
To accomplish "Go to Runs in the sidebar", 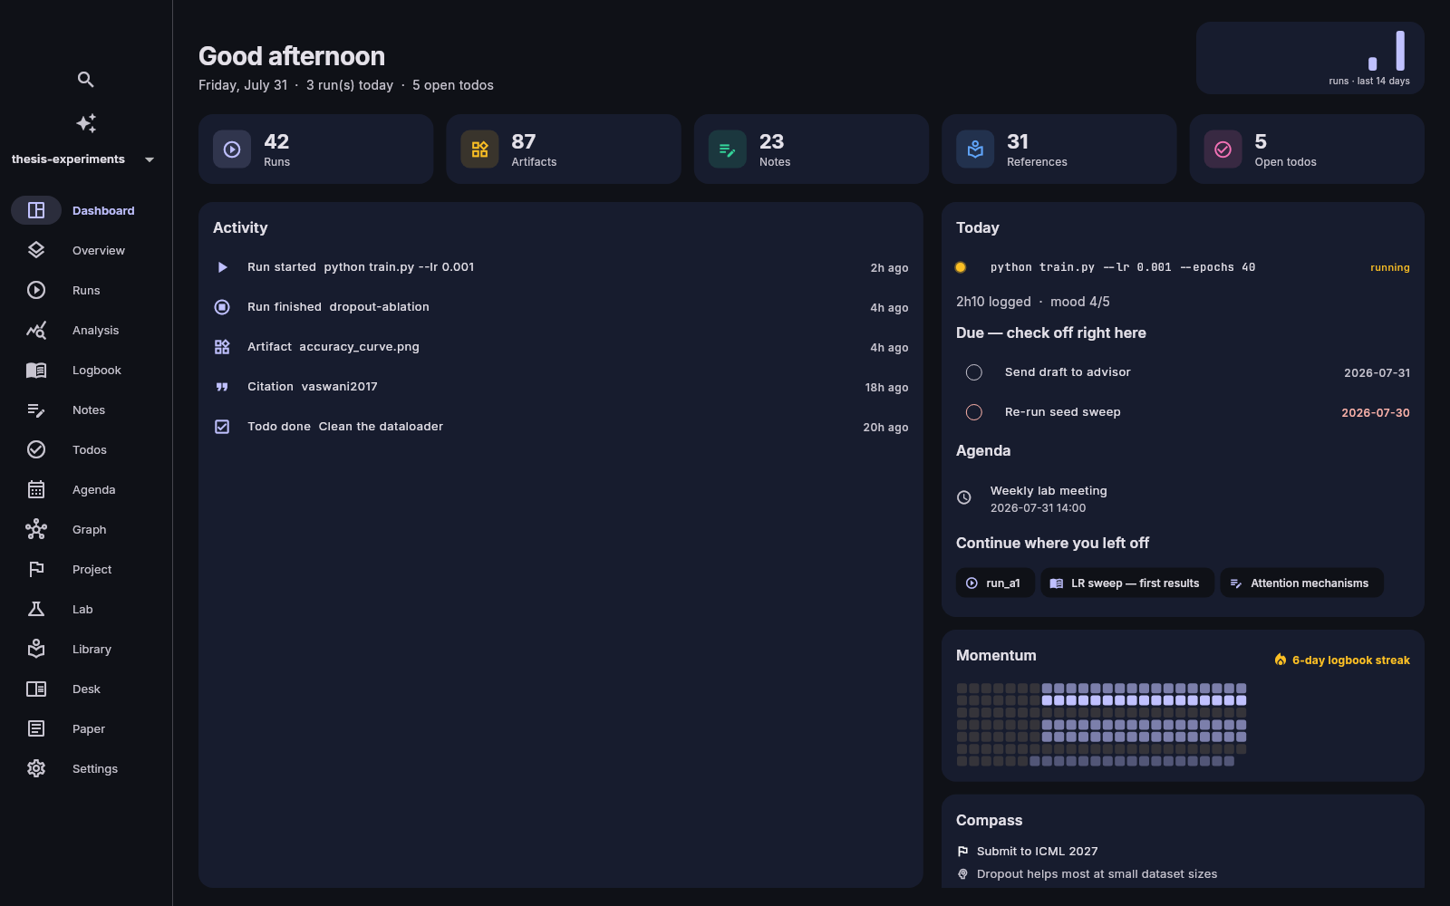I will click(x=85, y=290).
